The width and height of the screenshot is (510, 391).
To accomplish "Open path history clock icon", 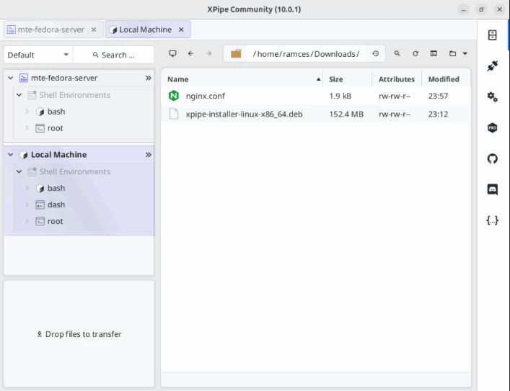I will point(376,53).
